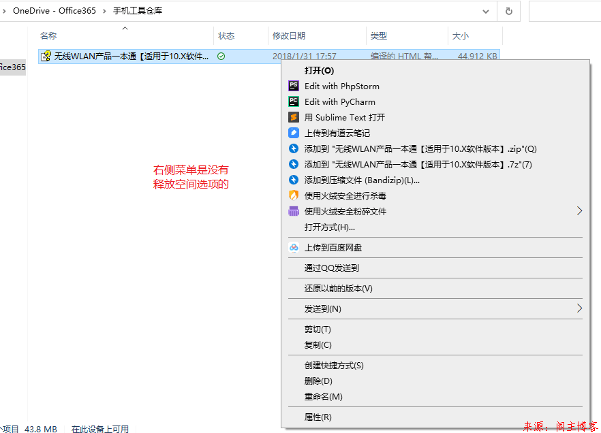Select Edit with PhpStorm
This screenshot has width=601, height=433.
[342, 86]
